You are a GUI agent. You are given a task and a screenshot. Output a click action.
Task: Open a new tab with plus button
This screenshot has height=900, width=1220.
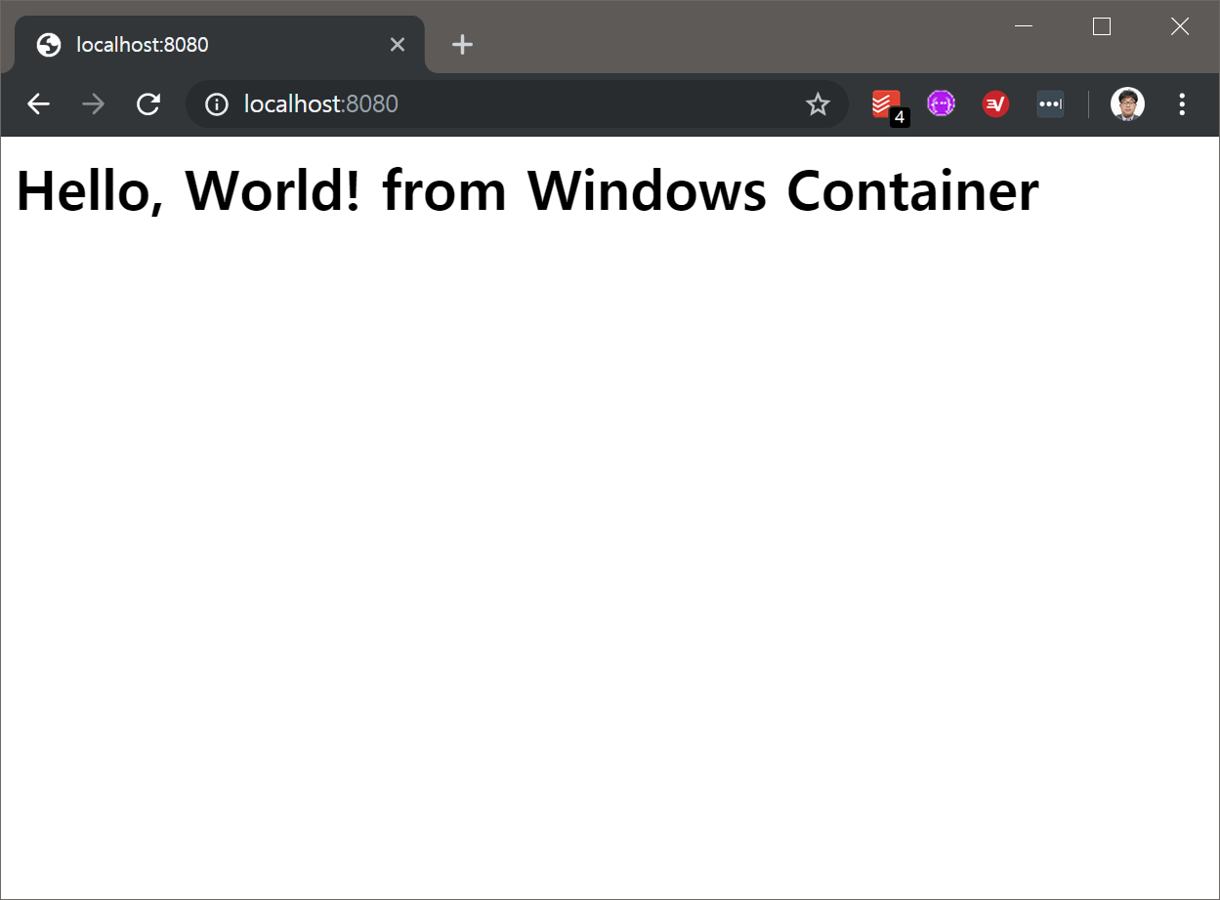pyautogui.click(x=463, y=45)
